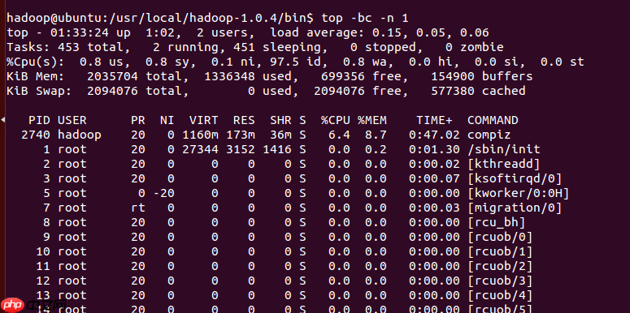The width and height of the screenshot is (630, 313).
Task: Select the COMMAND column header
Action: point(493,120)
